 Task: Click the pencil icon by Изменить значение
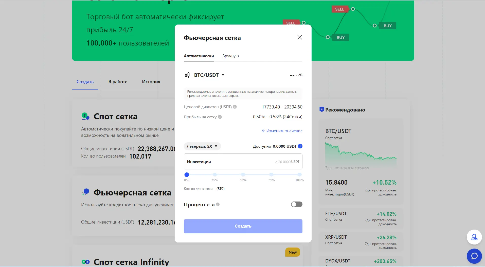click(263, 131)
